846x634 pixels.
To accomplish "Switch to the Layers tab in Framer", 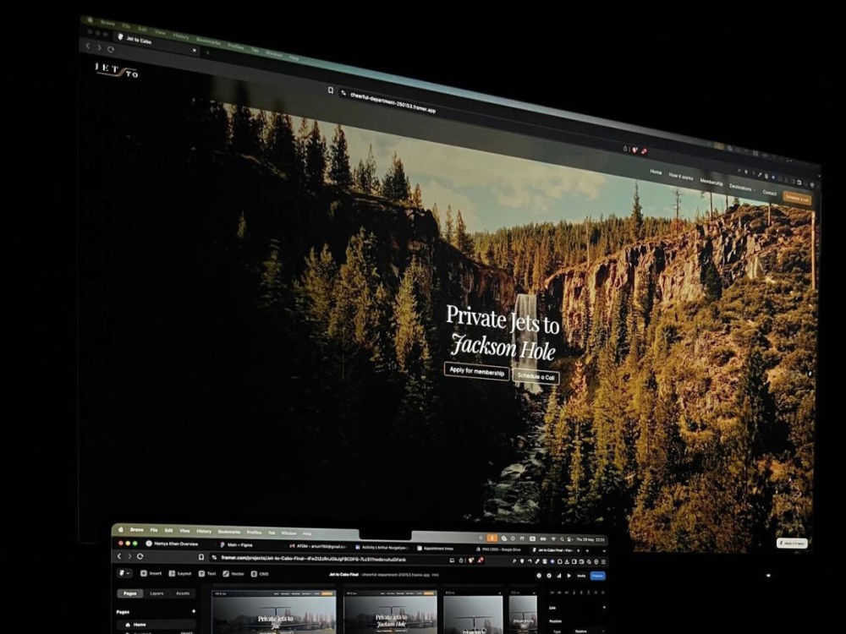I will tap(157, 593).
